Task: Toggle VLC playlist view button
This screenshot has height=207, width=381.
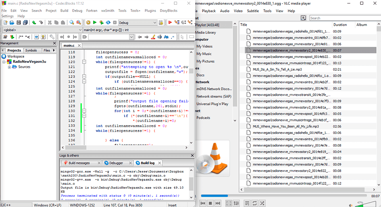Action: point(247,203)
